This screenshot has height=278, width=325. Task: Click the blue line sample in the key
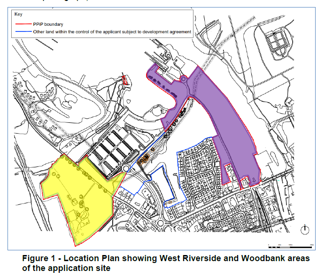(x=22, y=32)
